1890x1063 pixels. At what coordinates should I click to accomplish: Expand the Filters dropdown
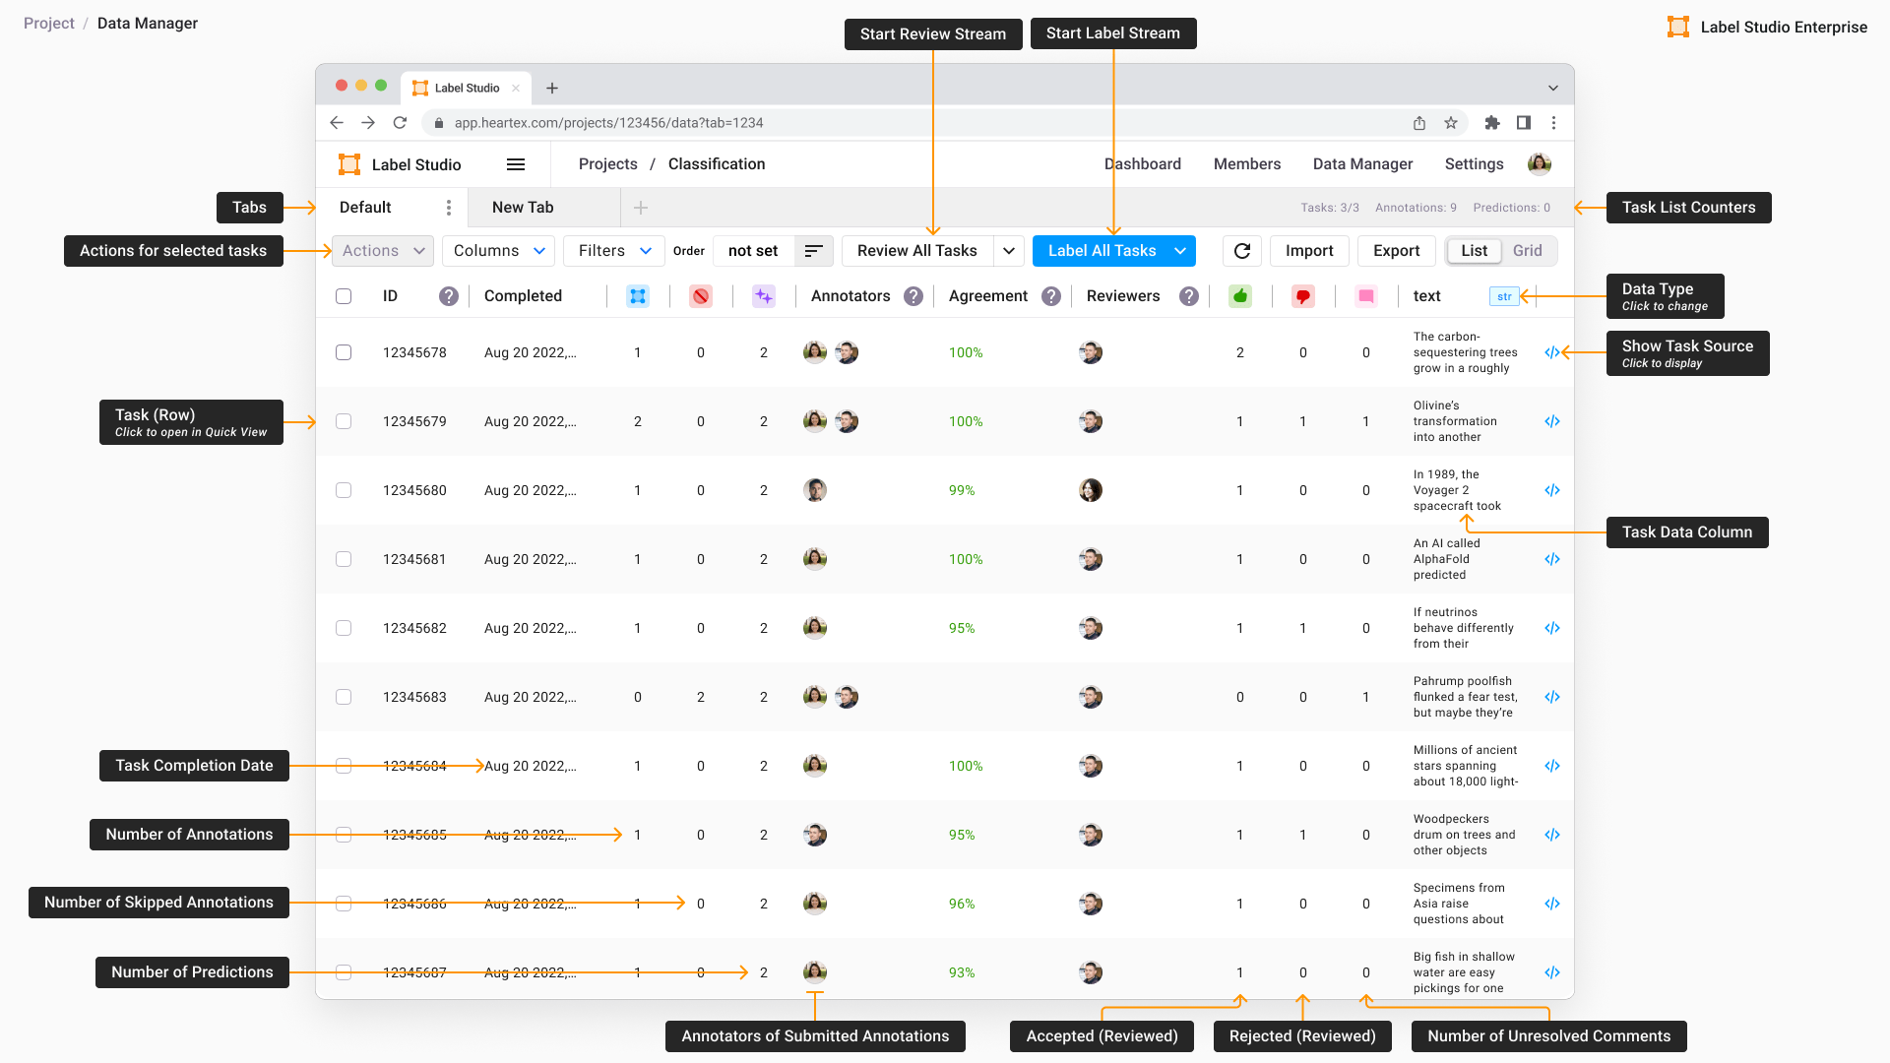click(613, 251)
